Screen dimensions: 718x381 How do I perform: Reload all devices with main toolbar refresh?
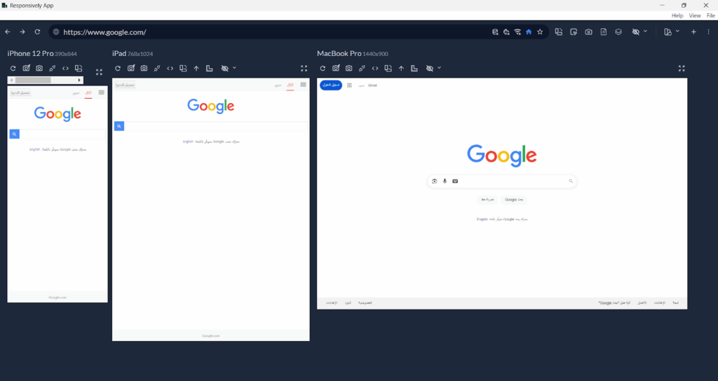pos(38,32)
